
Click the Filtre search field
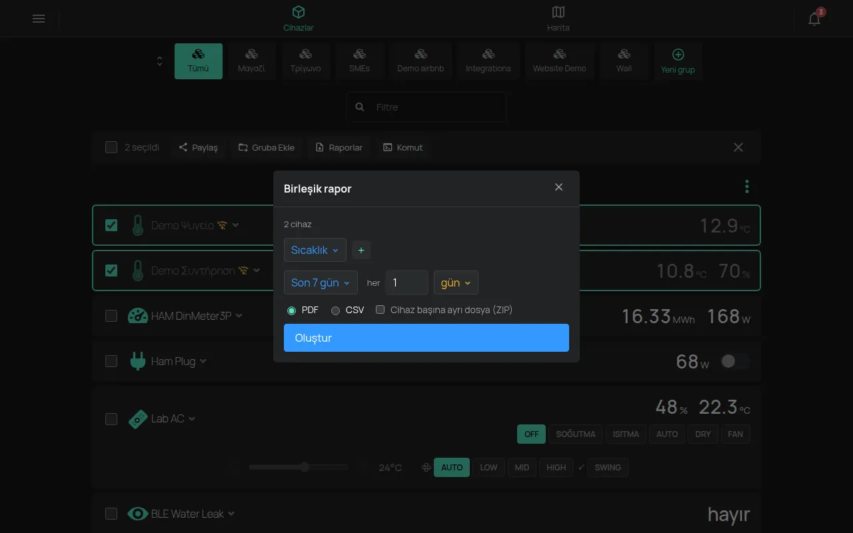click(x=426, y=107)
